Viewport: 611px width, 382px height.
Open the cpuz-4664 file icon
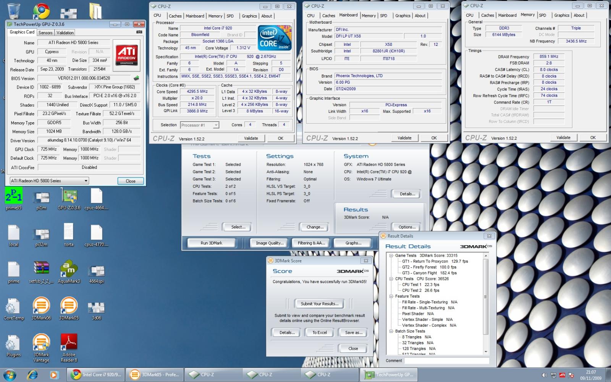[96, 199]
